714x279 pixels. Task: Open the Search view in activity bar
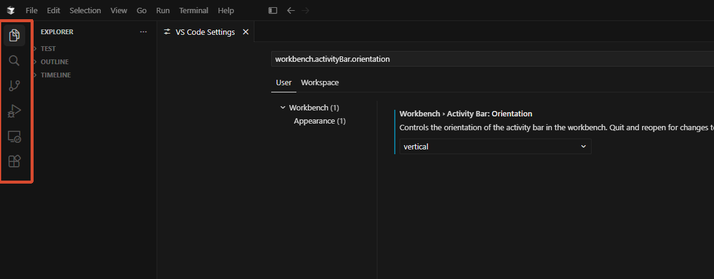(14, 61)
